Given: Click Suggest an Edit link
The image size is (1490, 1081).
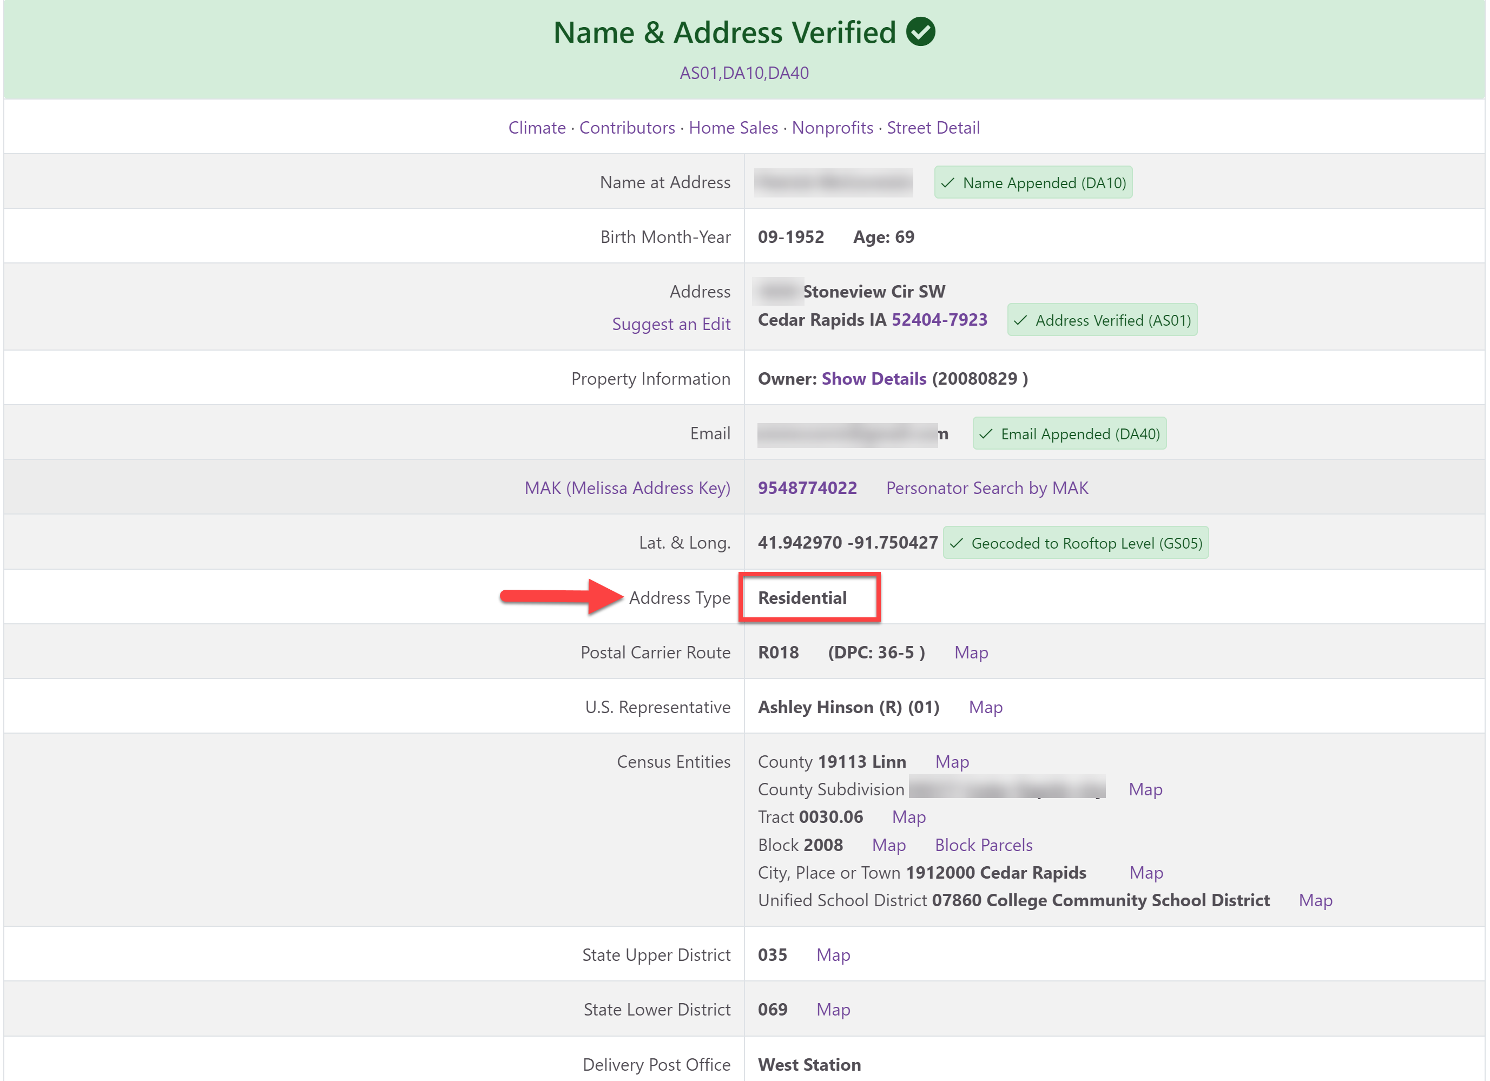Looking at the screenshot, I should coord(671,324).
